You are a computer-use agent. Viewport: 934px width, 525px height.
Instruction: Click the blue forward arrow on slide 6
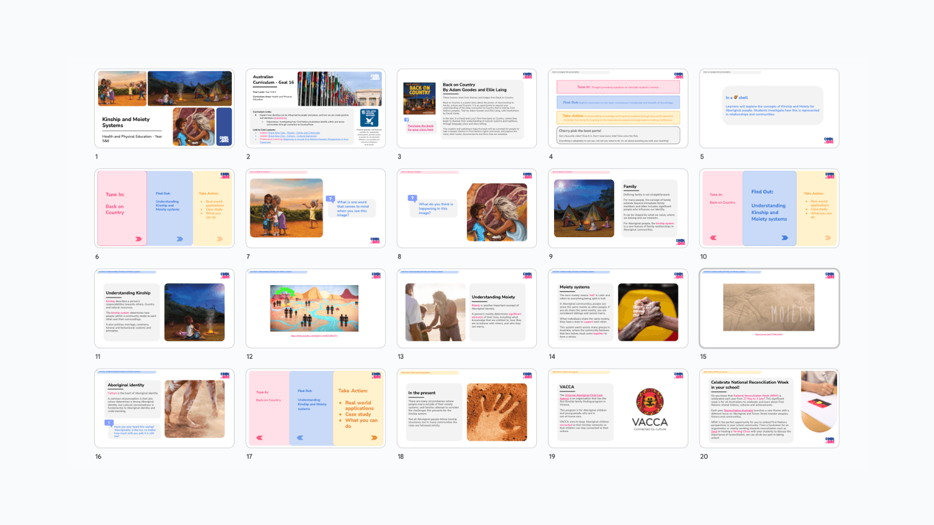pos(180,239)
